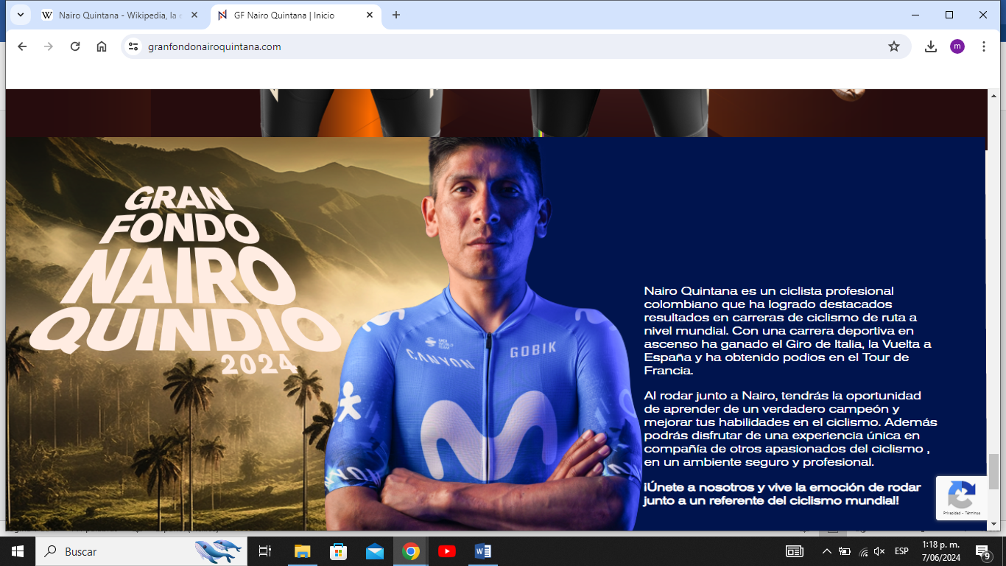The height and width of the screenshot is (566, 1006).
Task: Show hidden system tray icons
Action: [x=827, y=551]
